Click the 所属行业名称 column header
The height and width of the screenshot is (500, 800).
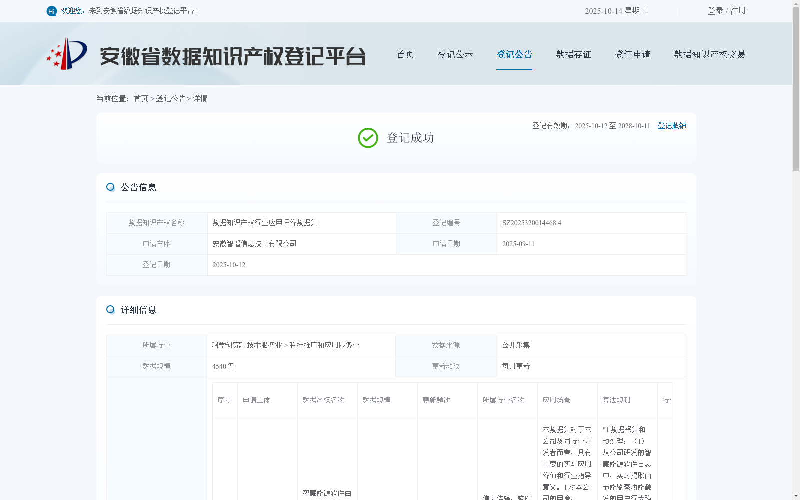pyautogui.click(x=507, y=400)
